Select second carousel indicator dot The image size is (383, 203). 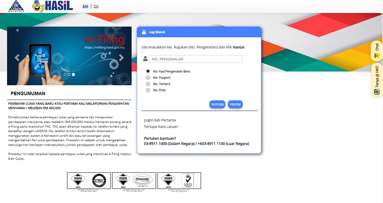tap(69, 75)
